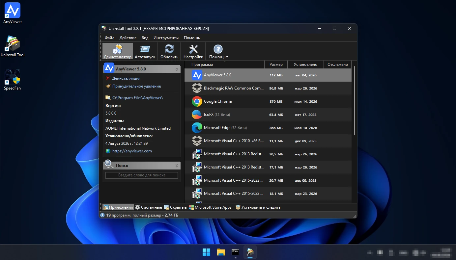Click the info icon in status bar
This screenshot has height=260, width=456.
(102, 215)
